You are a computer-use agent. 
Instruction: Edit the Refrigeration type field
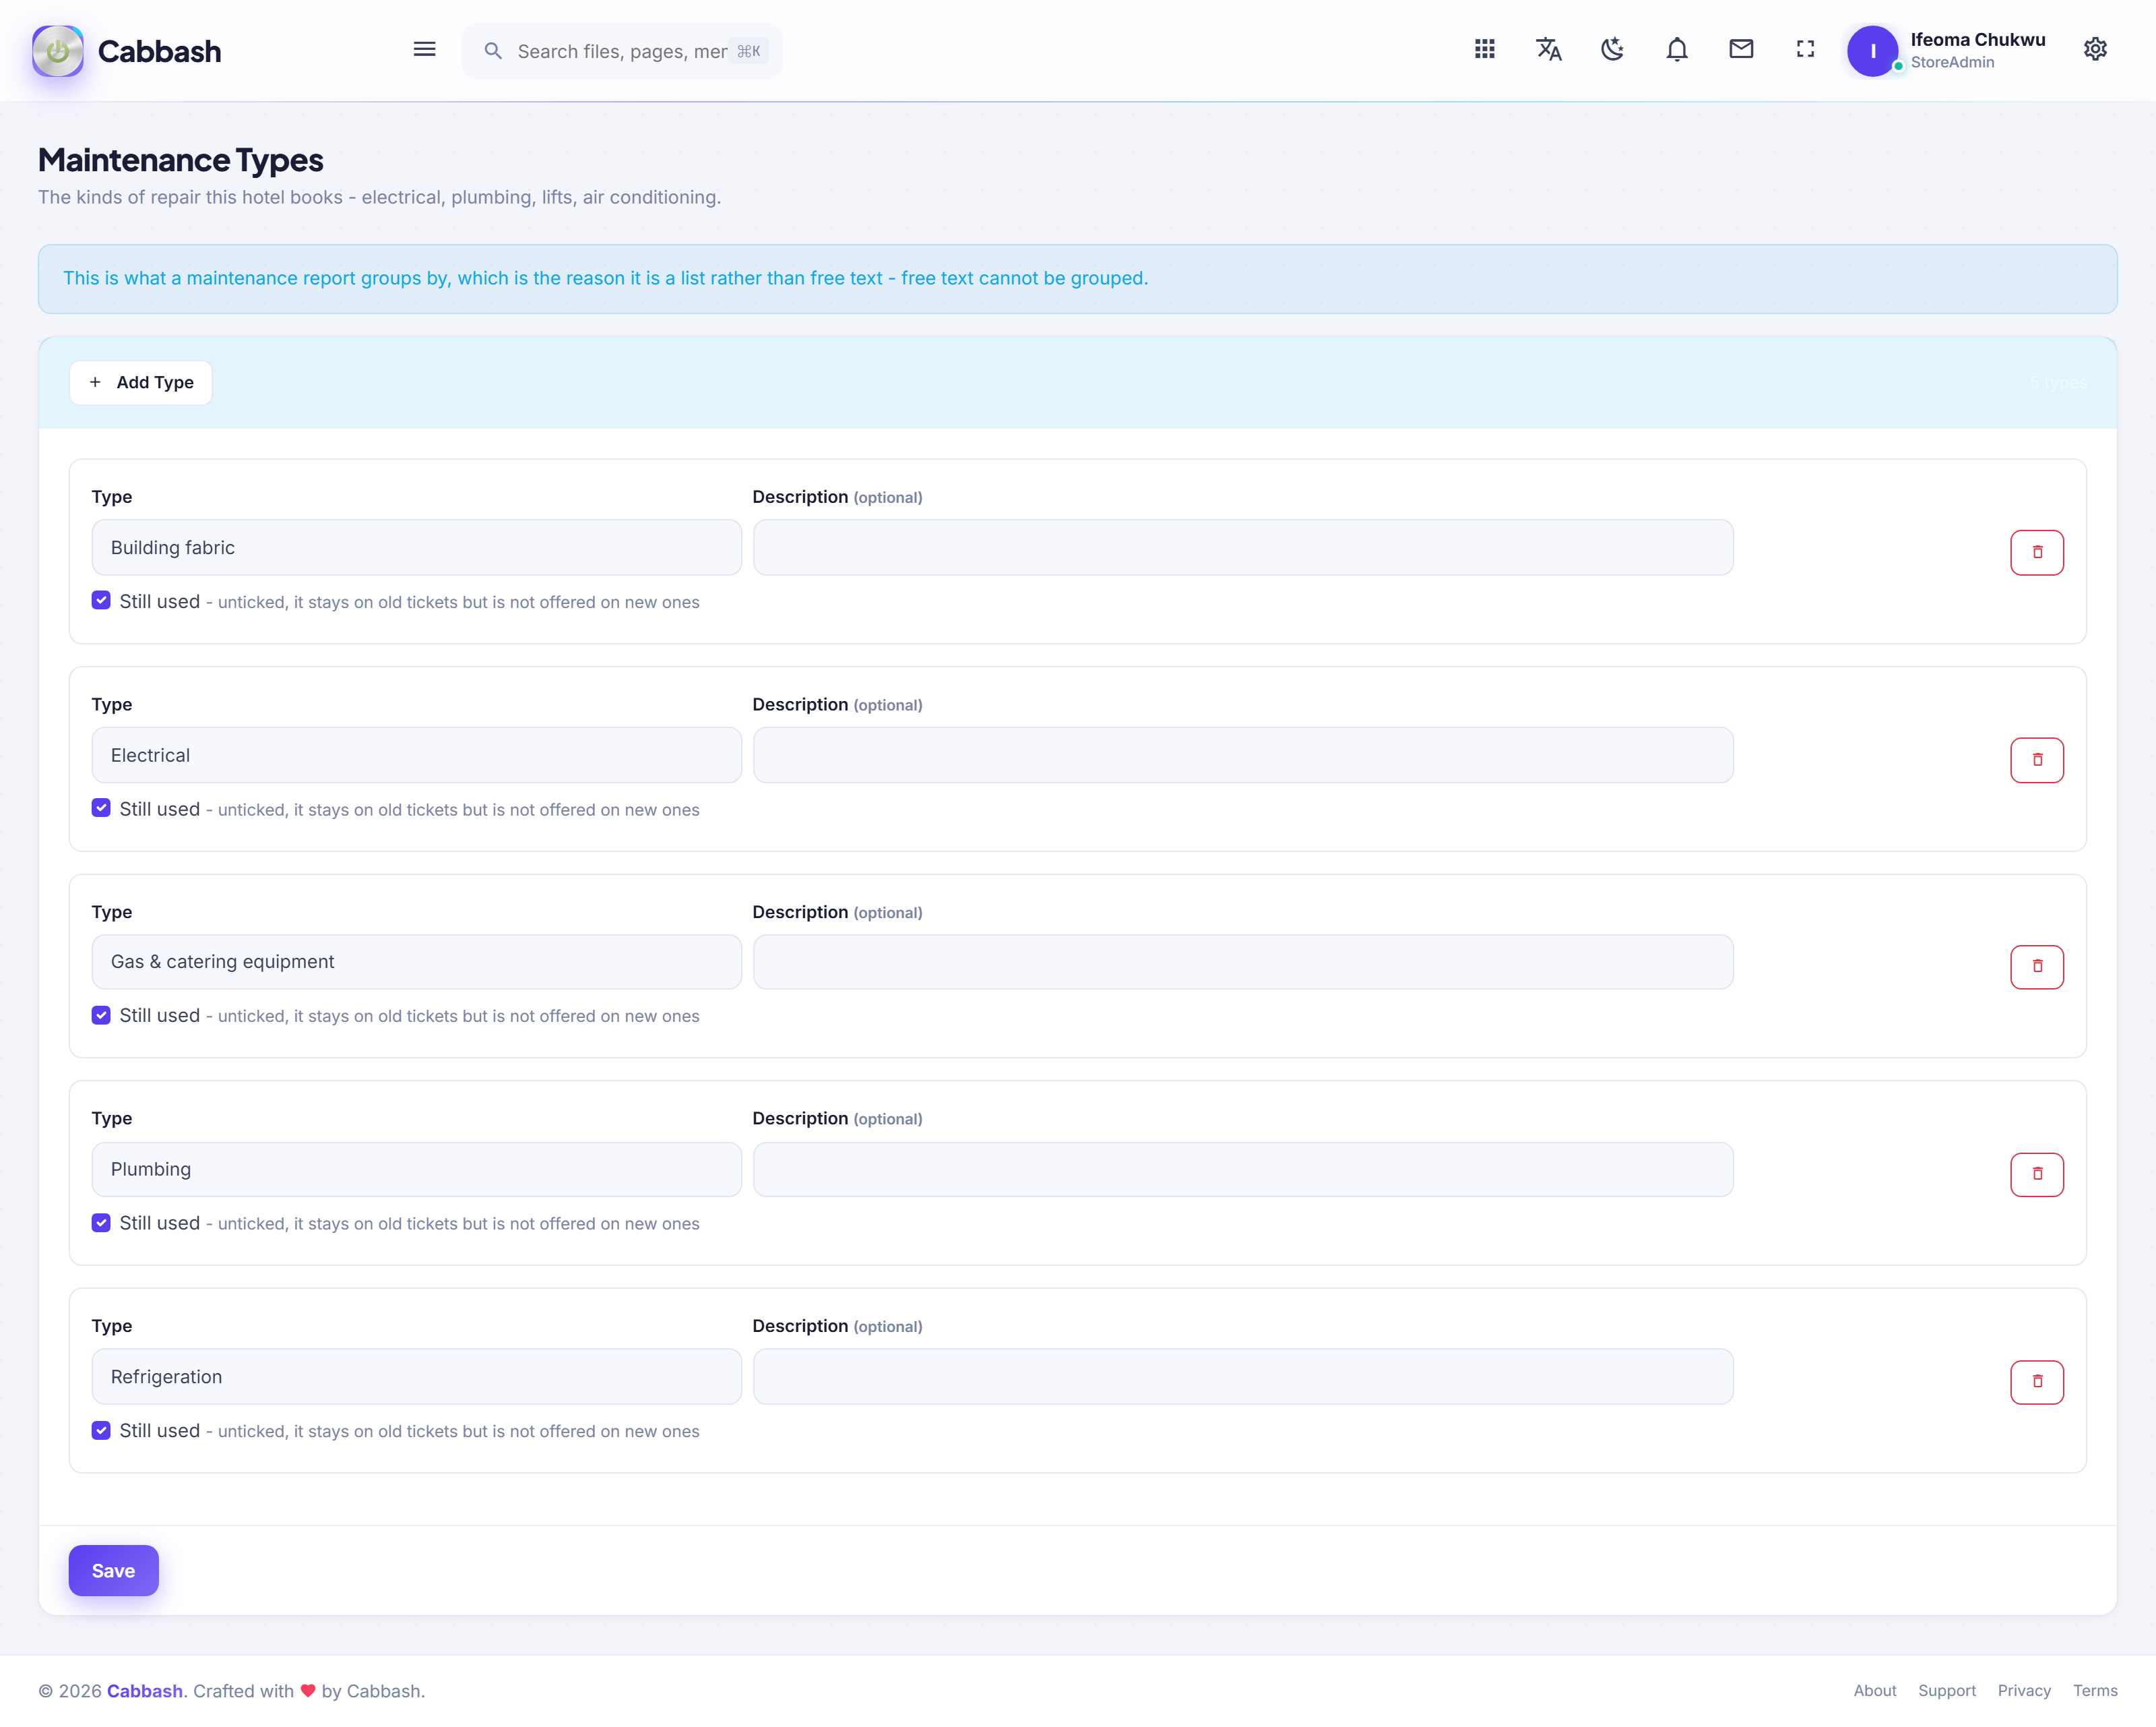click(x=417, y=1376)
